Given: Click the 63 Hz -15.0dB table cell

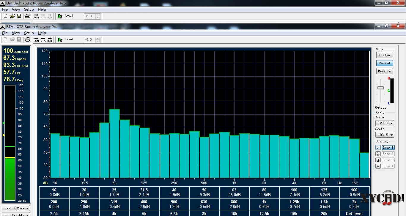Looking at the screenshot, I should tap(234, 192).
